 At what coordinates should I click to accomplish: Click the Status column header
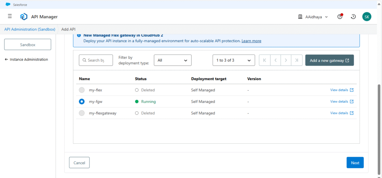click(141, 79)
